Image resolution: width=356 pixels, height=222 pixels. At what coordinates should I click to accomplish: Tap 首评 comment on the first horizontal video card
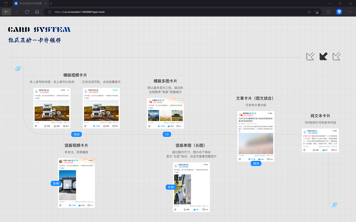click(x=66, y=126)
